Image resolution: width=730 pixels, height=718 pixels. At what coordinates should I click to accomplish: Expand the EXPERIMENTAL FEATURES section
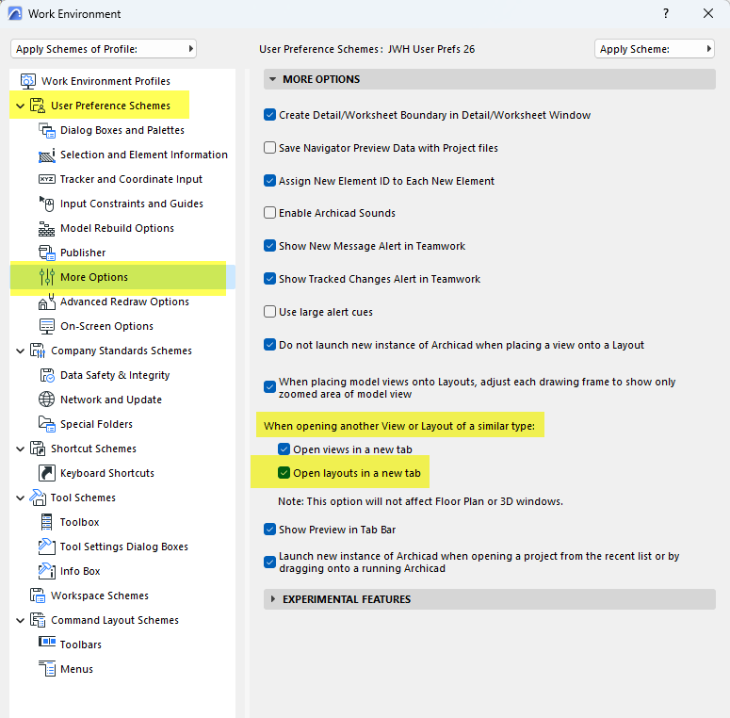(x=489, y=599)
